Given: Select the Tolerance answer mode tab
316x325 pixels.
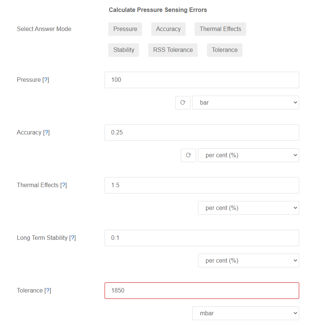Looking at the screenshot, I should click(224, 50).
